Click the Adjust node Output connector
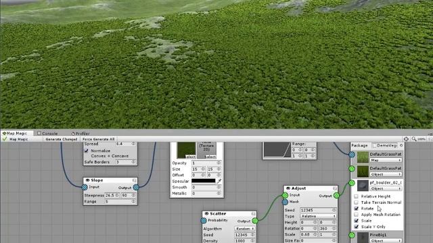The height and width of the screenshot is (243, 433). tap(336, 196)
